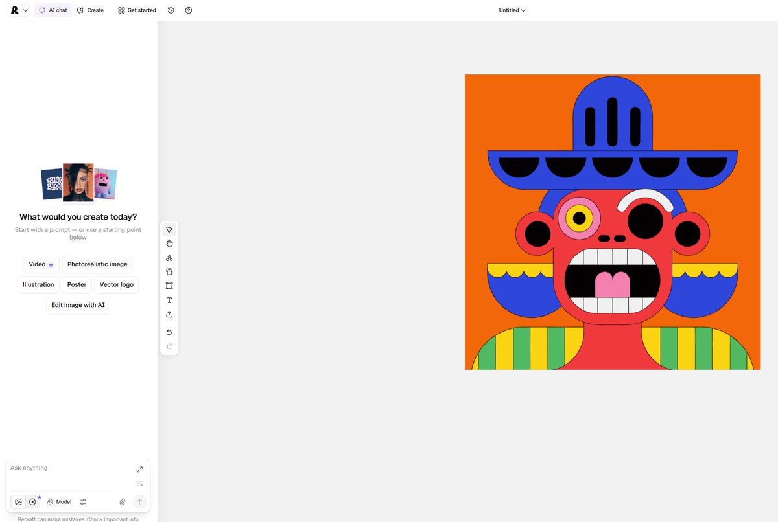Click the Upload image tool

(169, 314)
